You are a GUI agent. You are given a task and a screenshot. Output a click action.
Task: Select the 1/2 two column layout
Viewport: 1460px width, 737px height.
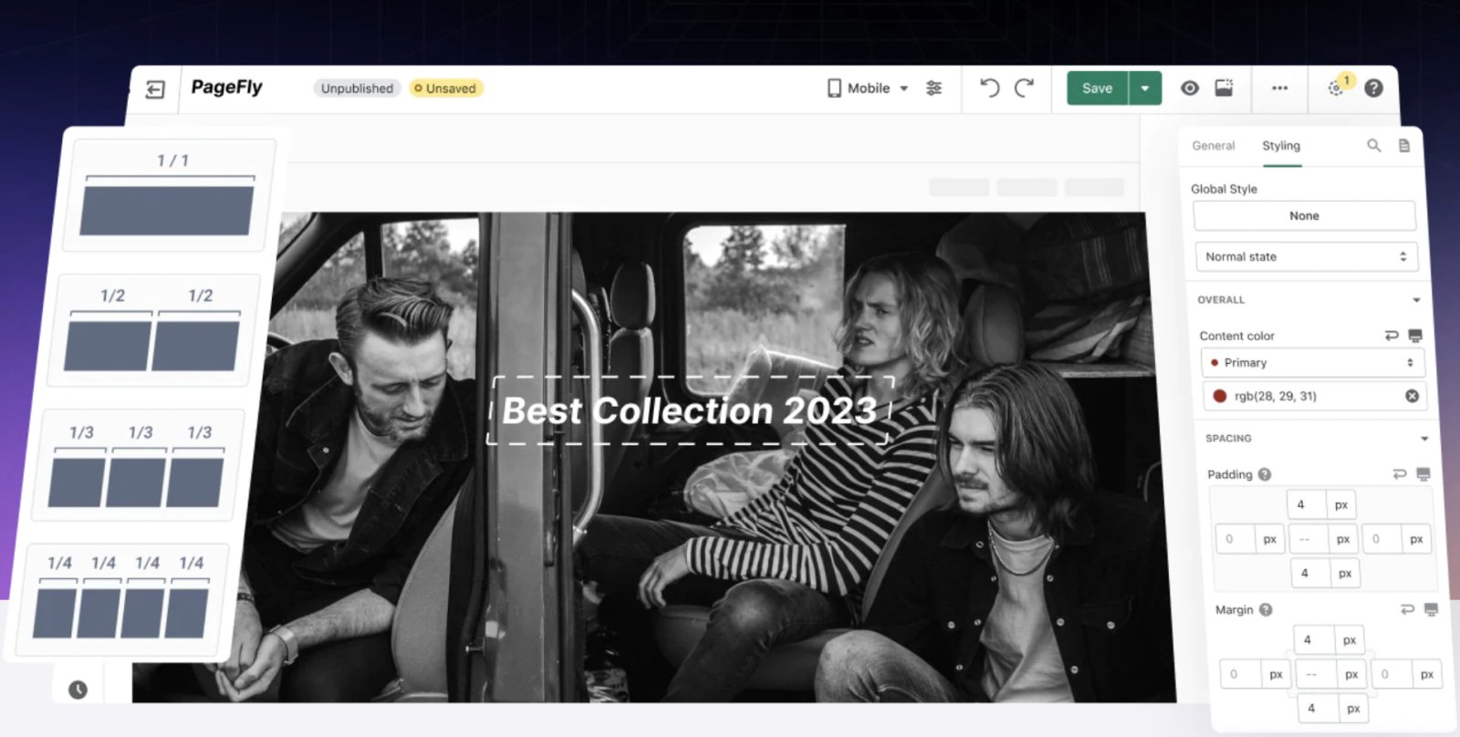[153, 330]
